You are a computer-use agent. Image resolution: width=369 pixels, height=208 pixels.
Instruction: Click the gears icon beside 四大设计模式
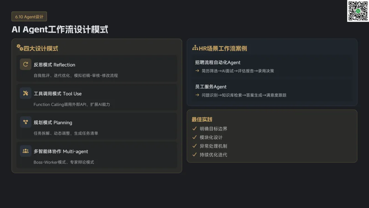coord(19,47)
